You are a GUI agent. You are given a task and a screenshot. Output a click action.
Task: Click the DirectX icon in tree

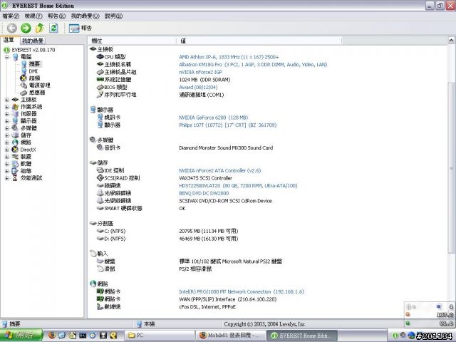(15, 150)
